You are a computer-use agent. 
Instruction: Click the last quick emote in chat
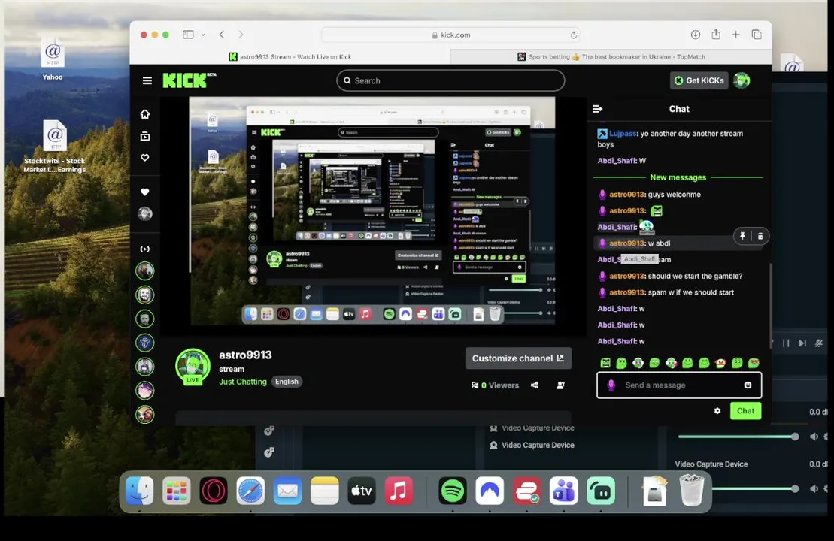(754, 363)
